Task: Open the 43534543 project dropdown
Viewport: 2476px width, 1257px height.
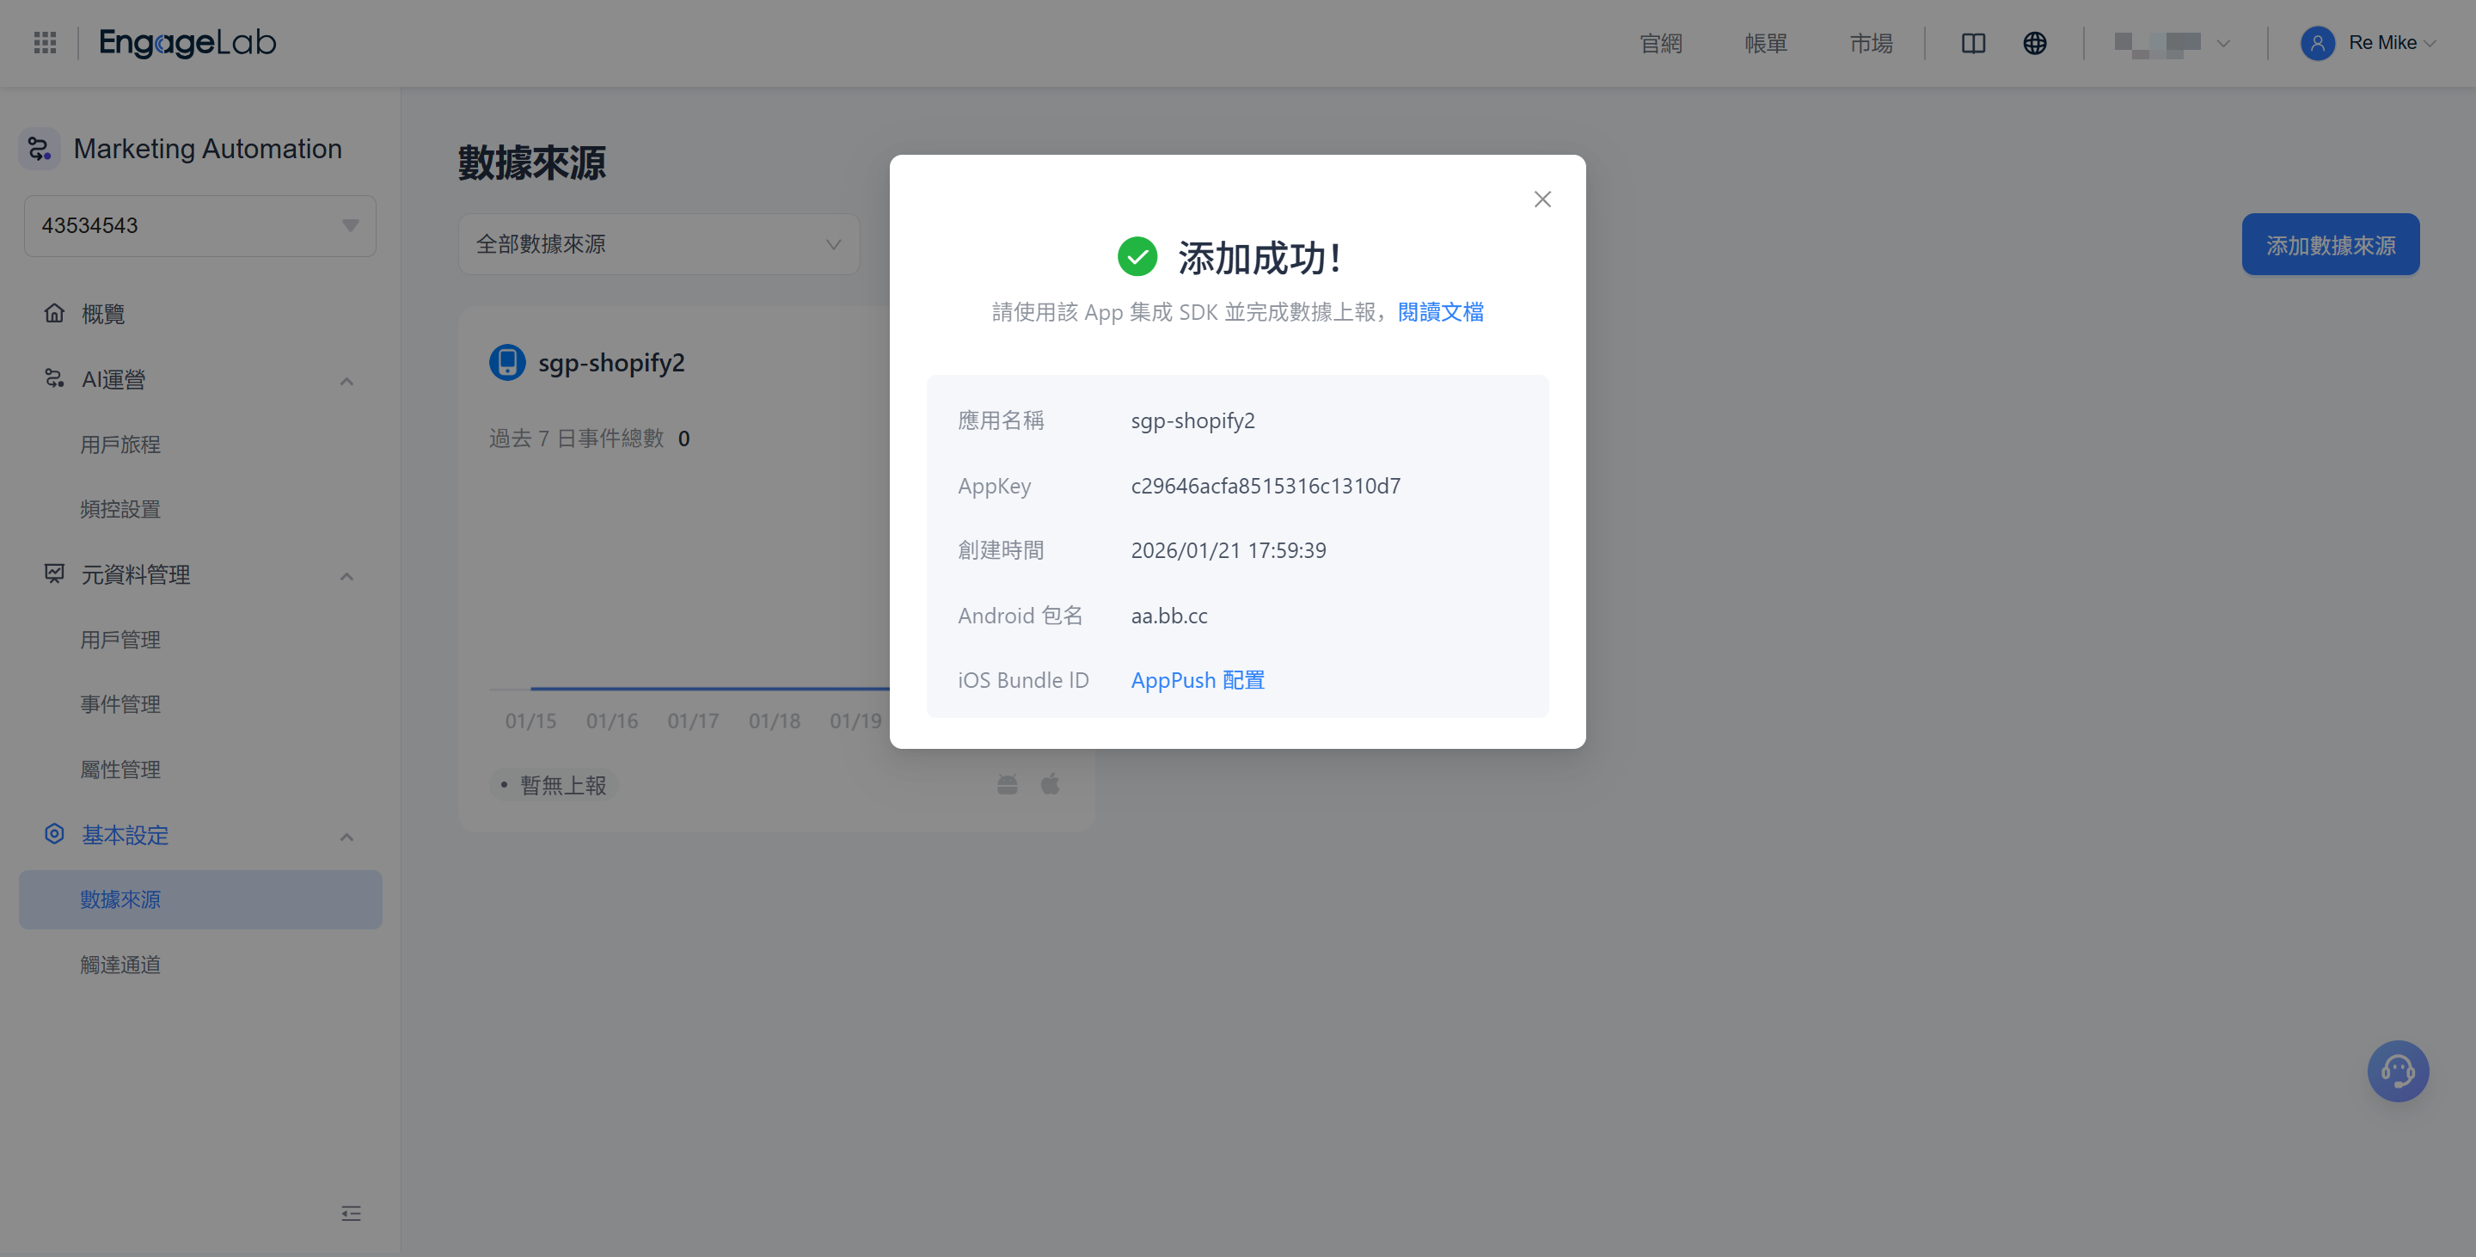Action: (x=199, y=225)
